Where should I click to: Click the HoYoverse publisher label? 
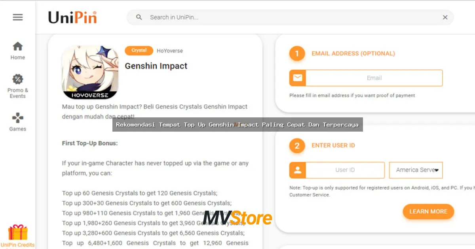point(170,51)
